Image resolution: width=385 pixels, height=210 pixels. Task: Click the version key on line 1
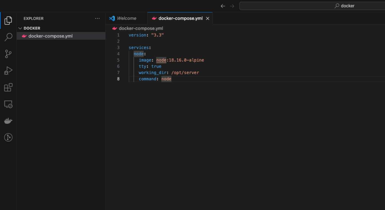click(138, 35)
